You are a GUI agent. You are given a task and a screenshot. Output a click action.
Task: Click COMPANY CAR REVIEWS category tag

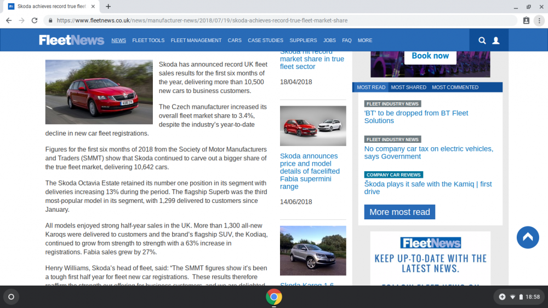[393, 175]
